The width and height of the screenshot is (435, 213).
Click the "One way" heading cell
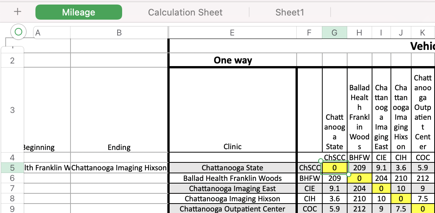233,60
